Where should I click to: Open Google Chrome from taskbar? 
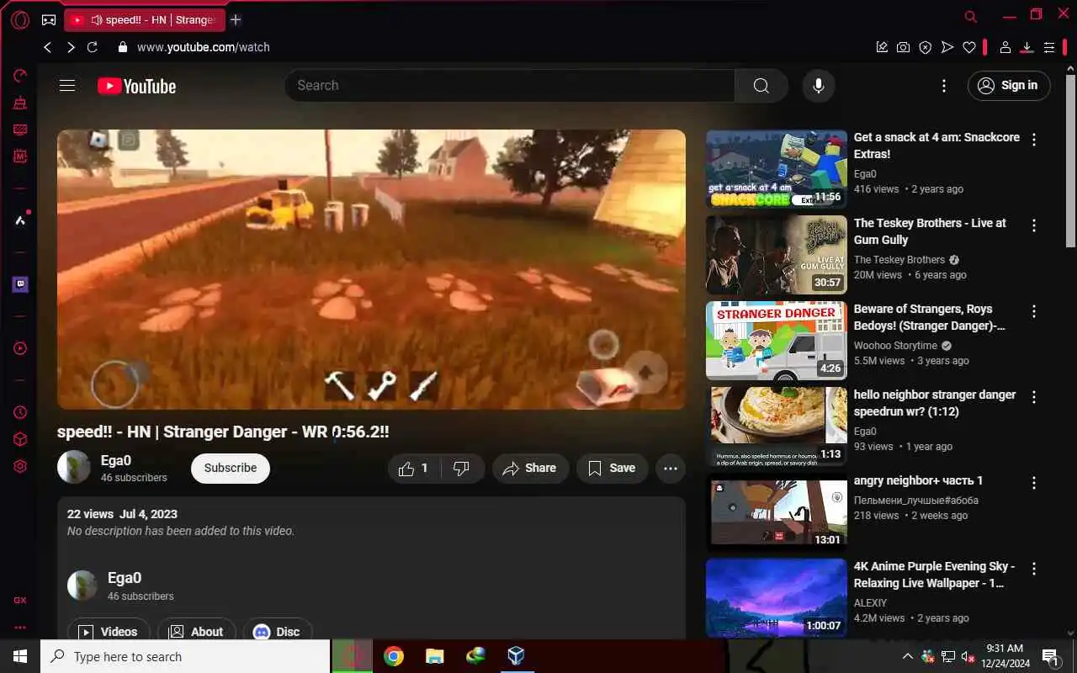tap(394, 656)
